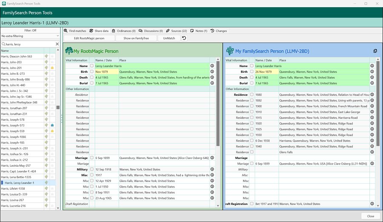The image size is (383, 222).
Task: Check the RootsMagic Marriage 6 Sep 1899 checkbox
Action: 92,158
